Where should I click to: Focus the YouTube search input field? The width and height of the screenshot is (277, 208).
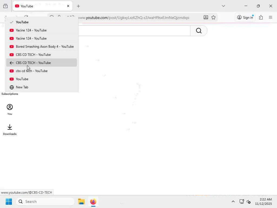click(134, 31)
